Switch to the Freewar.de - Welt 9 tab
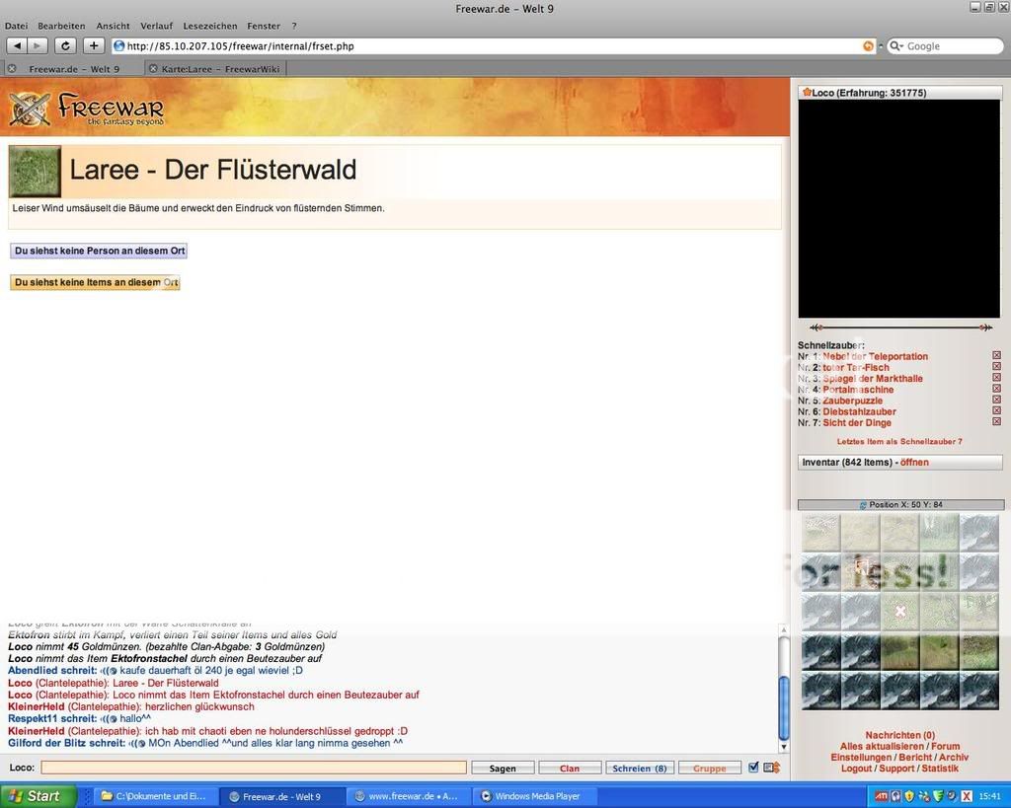This screenshot has width=1011, height=808. coord(73,68)
